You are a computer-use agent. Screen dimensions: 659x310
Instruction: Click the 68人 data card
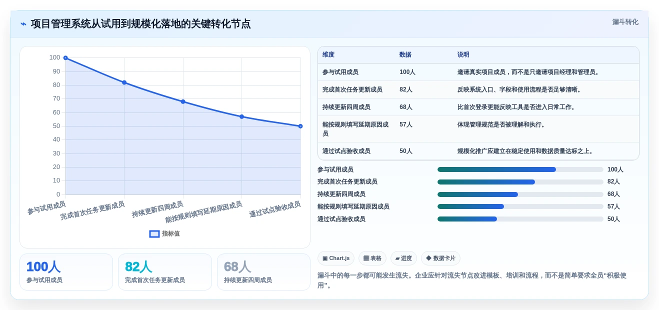[x=263, y=272]
